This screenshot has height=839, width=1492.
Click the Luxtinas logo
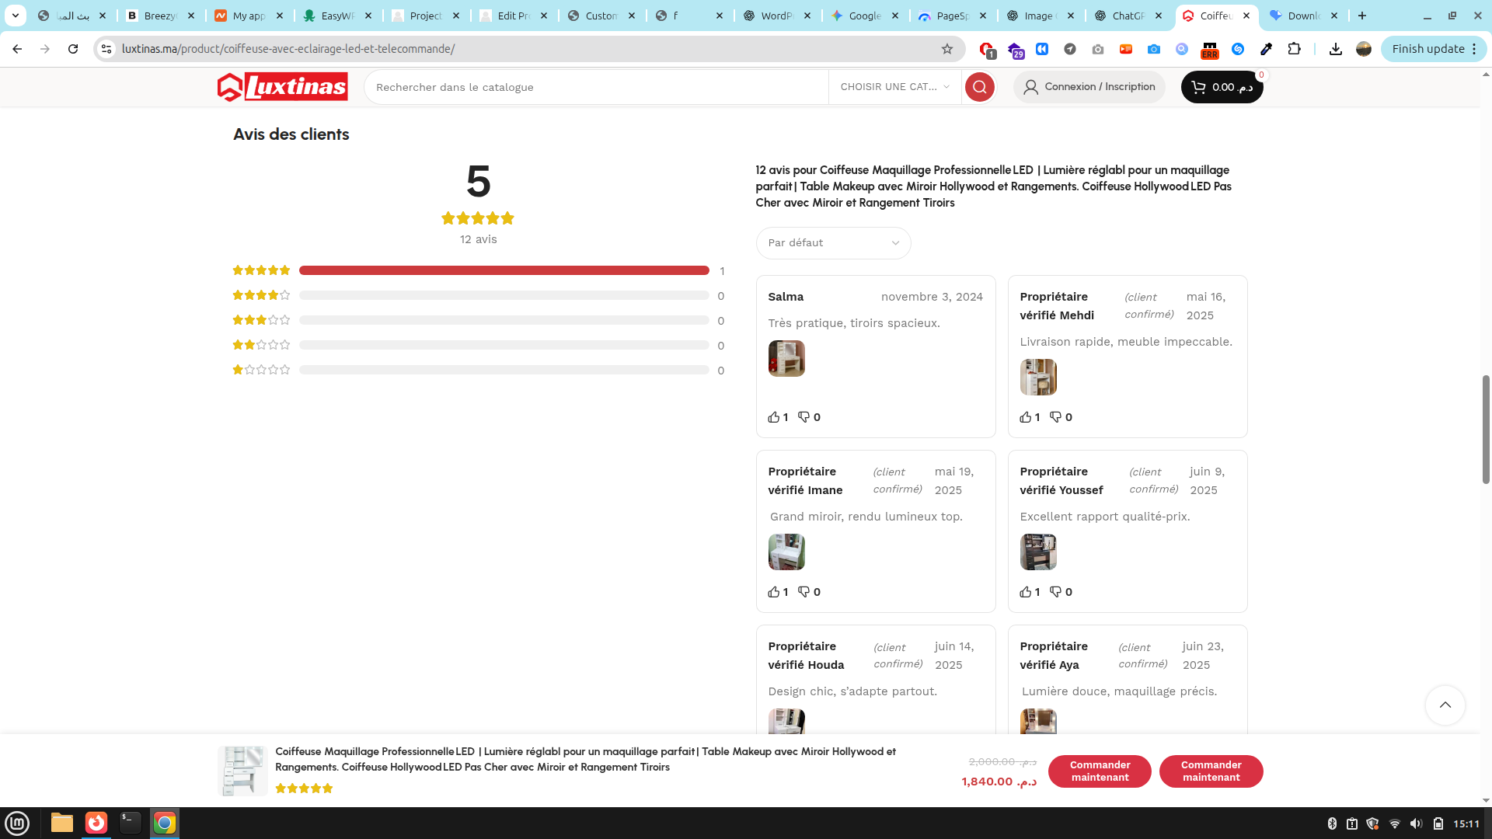(x=283, y=87)
